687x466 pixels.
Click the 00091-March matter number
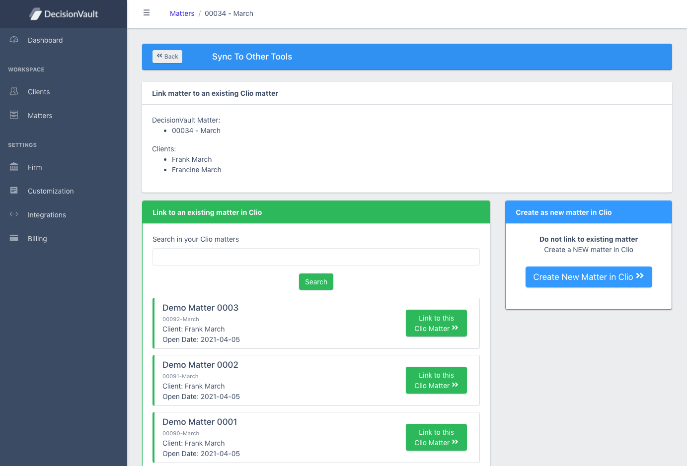pyautogui.click(x=180, y=376)
